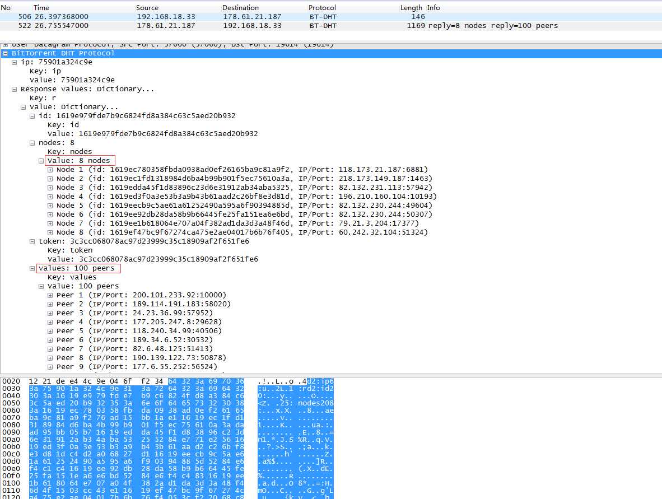Select the 'Key: id' line
Image resolution: width=662 pixels, height=499 pixels.
(63, 125)
